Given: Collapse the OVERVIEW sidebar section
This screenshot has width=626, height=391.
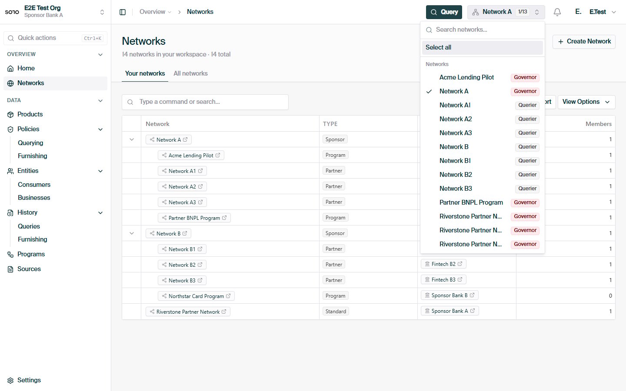Looking at the screenshot, I should (100, 55).
